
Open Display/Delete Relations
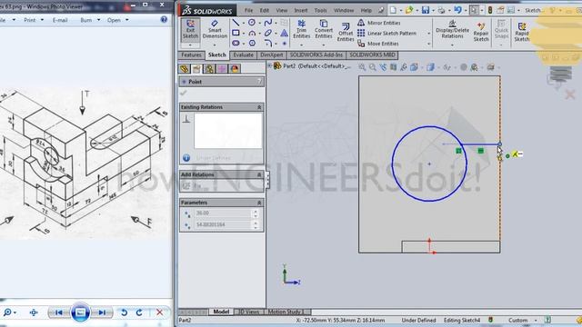point(452,30)
